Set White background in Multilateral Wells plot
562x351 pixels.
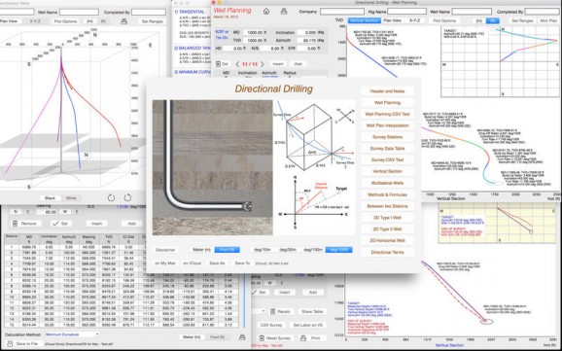pyautogui.click(x=71, y=198)
